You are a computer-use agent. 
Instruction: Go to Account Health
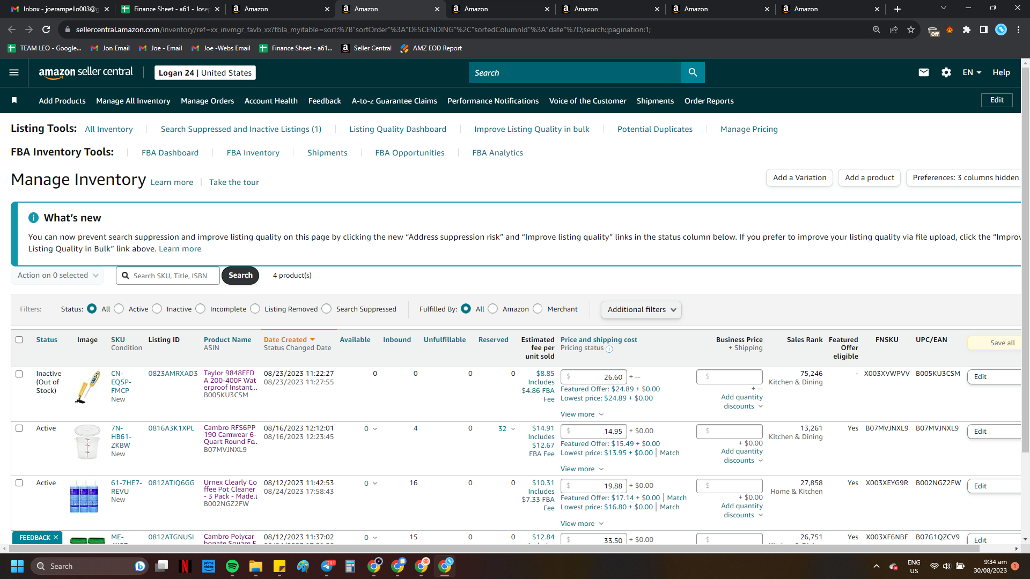(271, 101)
